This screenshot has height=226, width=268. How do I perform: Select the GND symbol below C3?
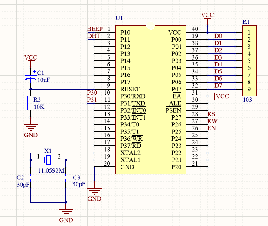point(66,216)
